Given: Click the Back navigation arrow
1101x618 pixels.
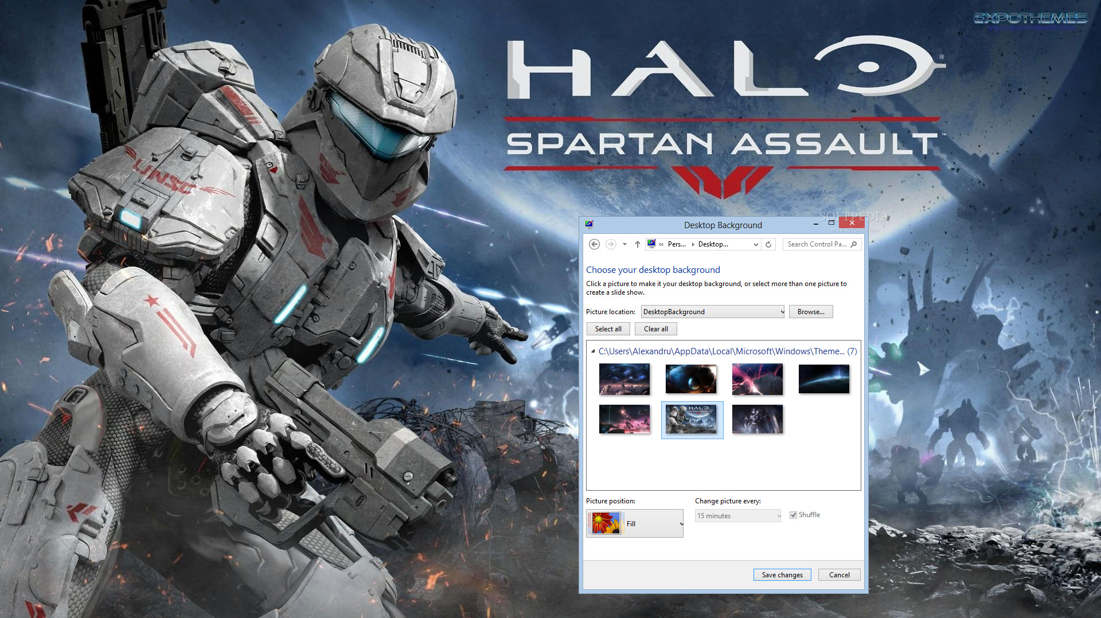Looking at the screenshot, I should pos(595,244).
